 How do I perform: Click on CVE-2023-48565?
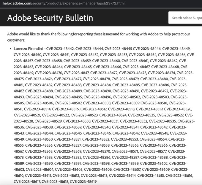tap(125, 145)
